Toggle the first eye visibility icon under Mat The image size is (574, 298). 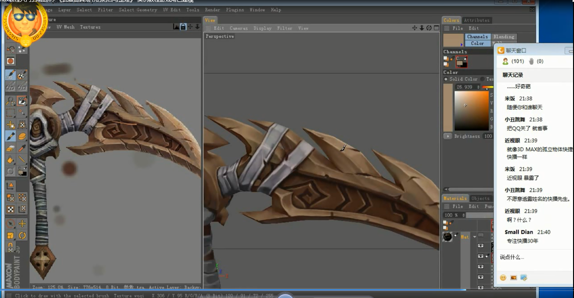click(481, 245)
